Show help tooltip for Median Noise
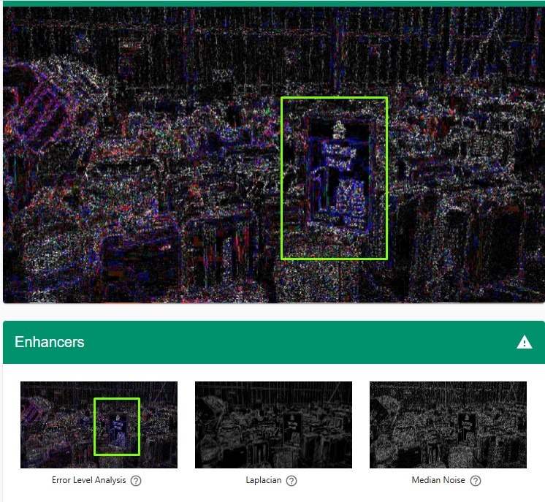 [x=476, y=481]
